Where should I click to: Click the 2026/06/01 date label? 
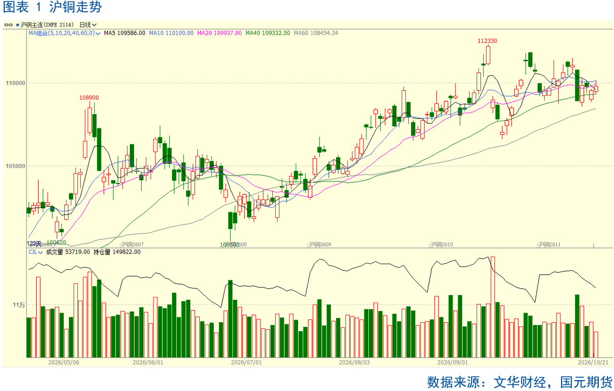(x=148, y=362)
